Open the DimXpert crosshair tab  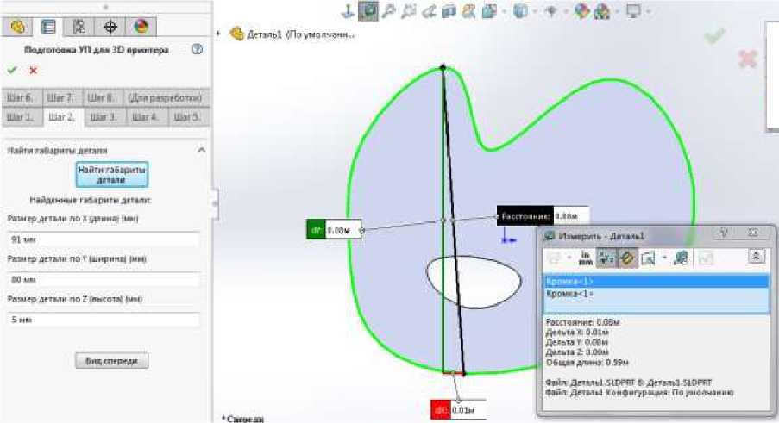[x=110, y=27]
